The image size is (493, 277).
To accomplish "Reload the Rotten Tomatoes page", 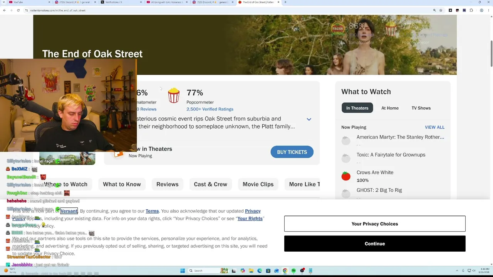I will 18,10.
